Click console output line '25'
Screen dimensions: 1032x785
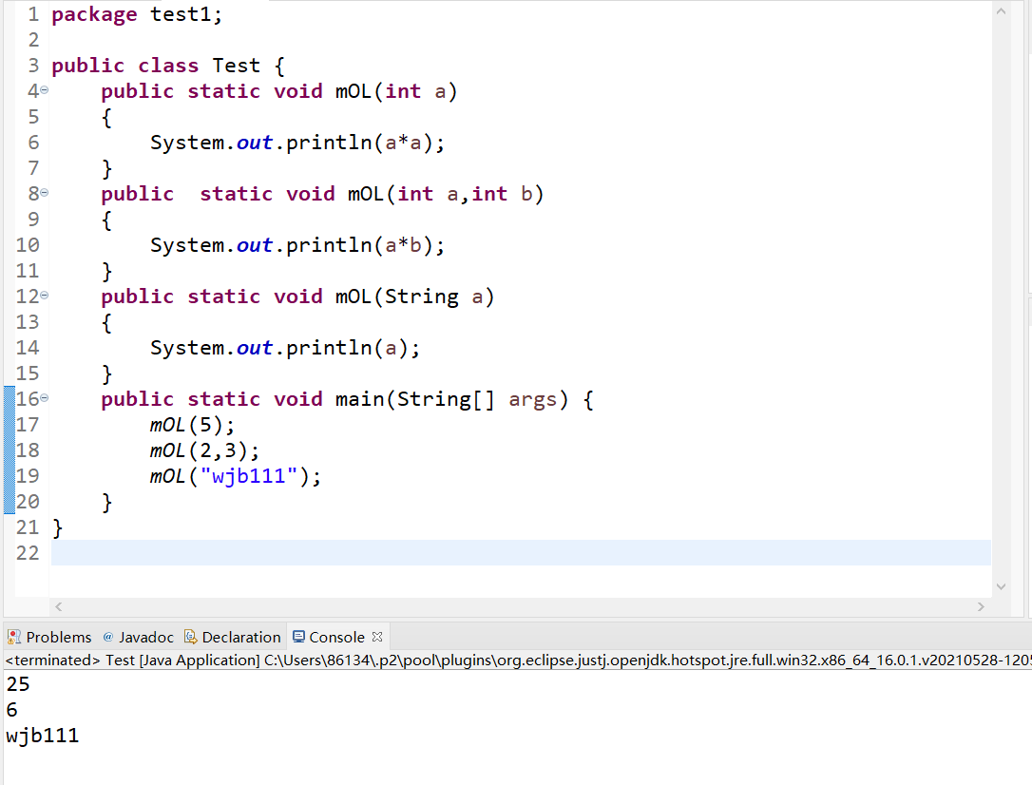point(18,684)
